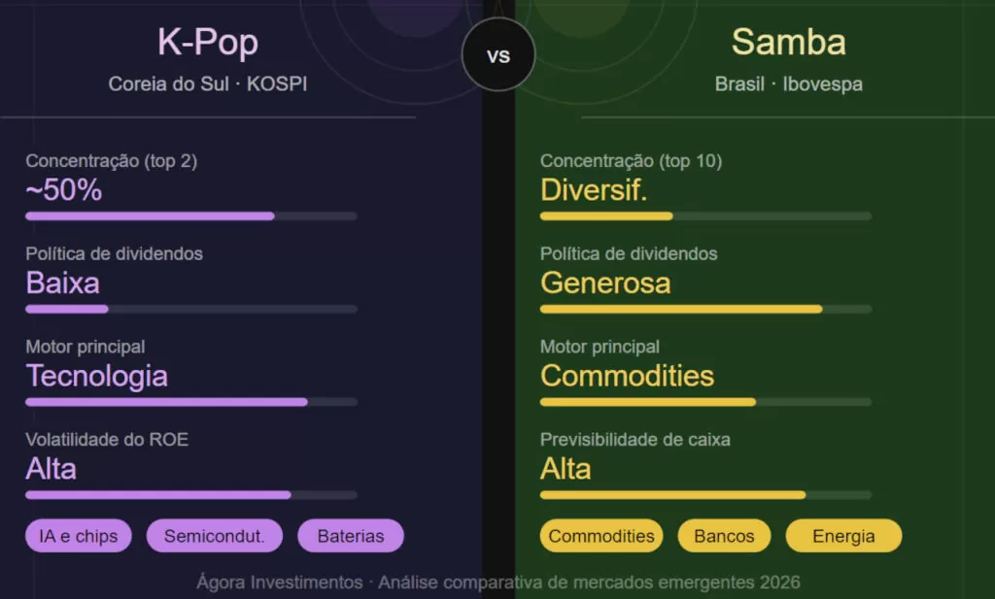Click the Brasil Ibovespa subtitle

coord(788,84)
